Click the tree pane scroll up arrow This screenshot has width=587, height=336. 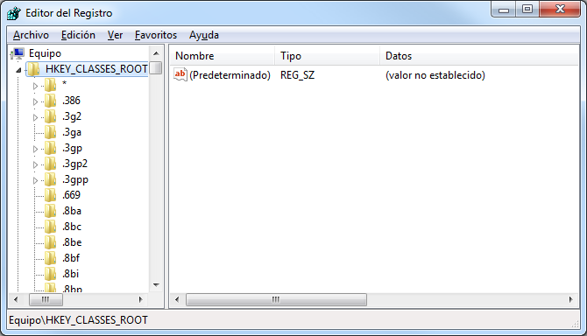(x=157, y=53)
